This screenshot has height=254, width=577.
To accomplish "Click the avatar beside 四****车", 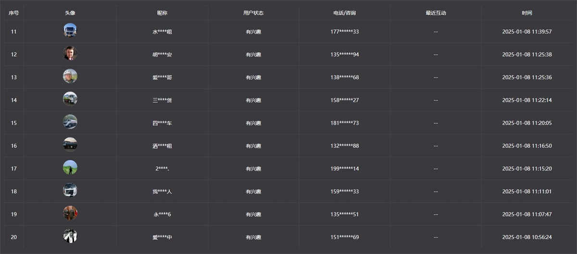I will point(70,122).
